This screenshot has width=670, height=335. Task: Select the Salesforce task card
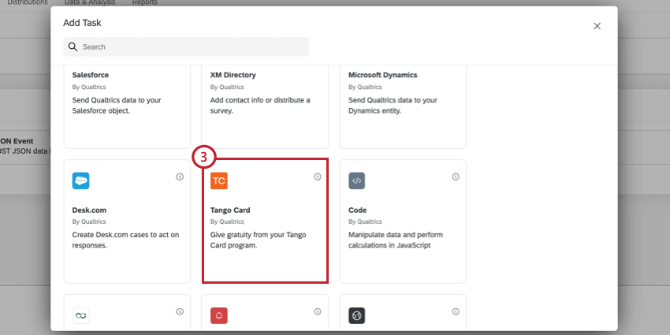(127, 107)
